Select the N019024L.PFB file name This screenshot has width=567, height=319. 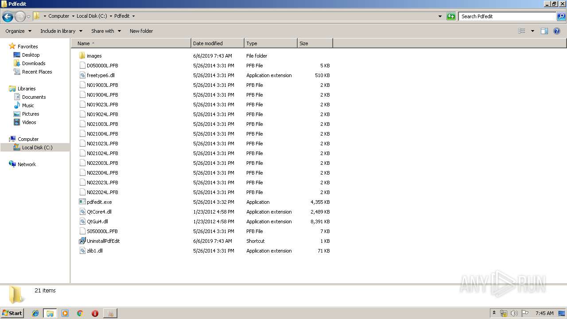tap(102, 114)
